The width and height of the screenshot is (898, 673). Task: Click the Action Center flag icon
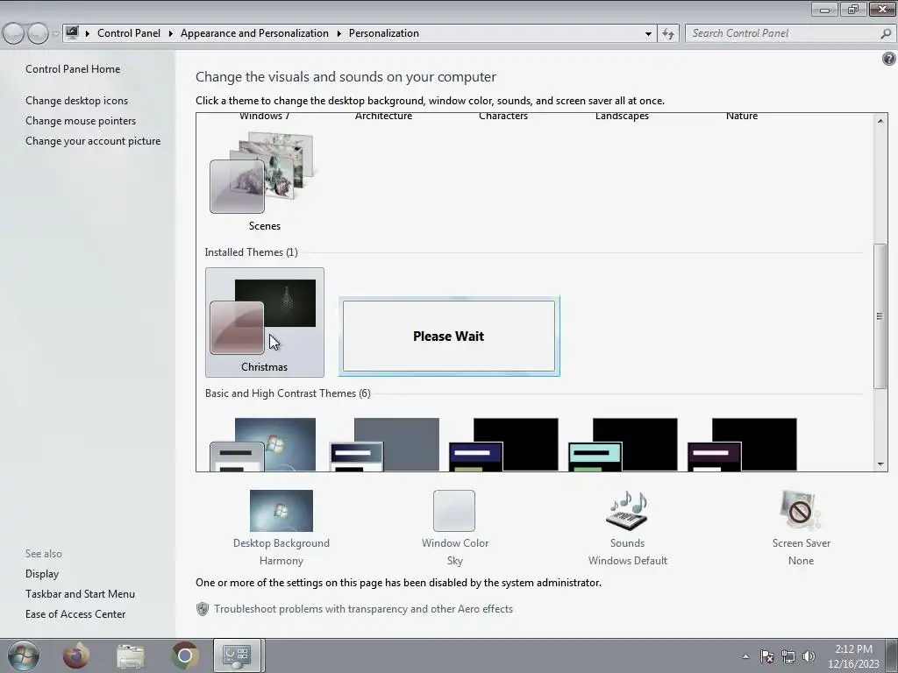[766, 656]
